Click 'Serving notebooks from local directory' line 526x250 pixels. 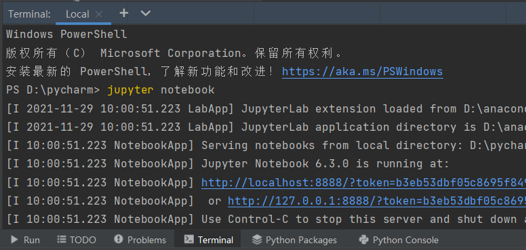tap(266, 146)
